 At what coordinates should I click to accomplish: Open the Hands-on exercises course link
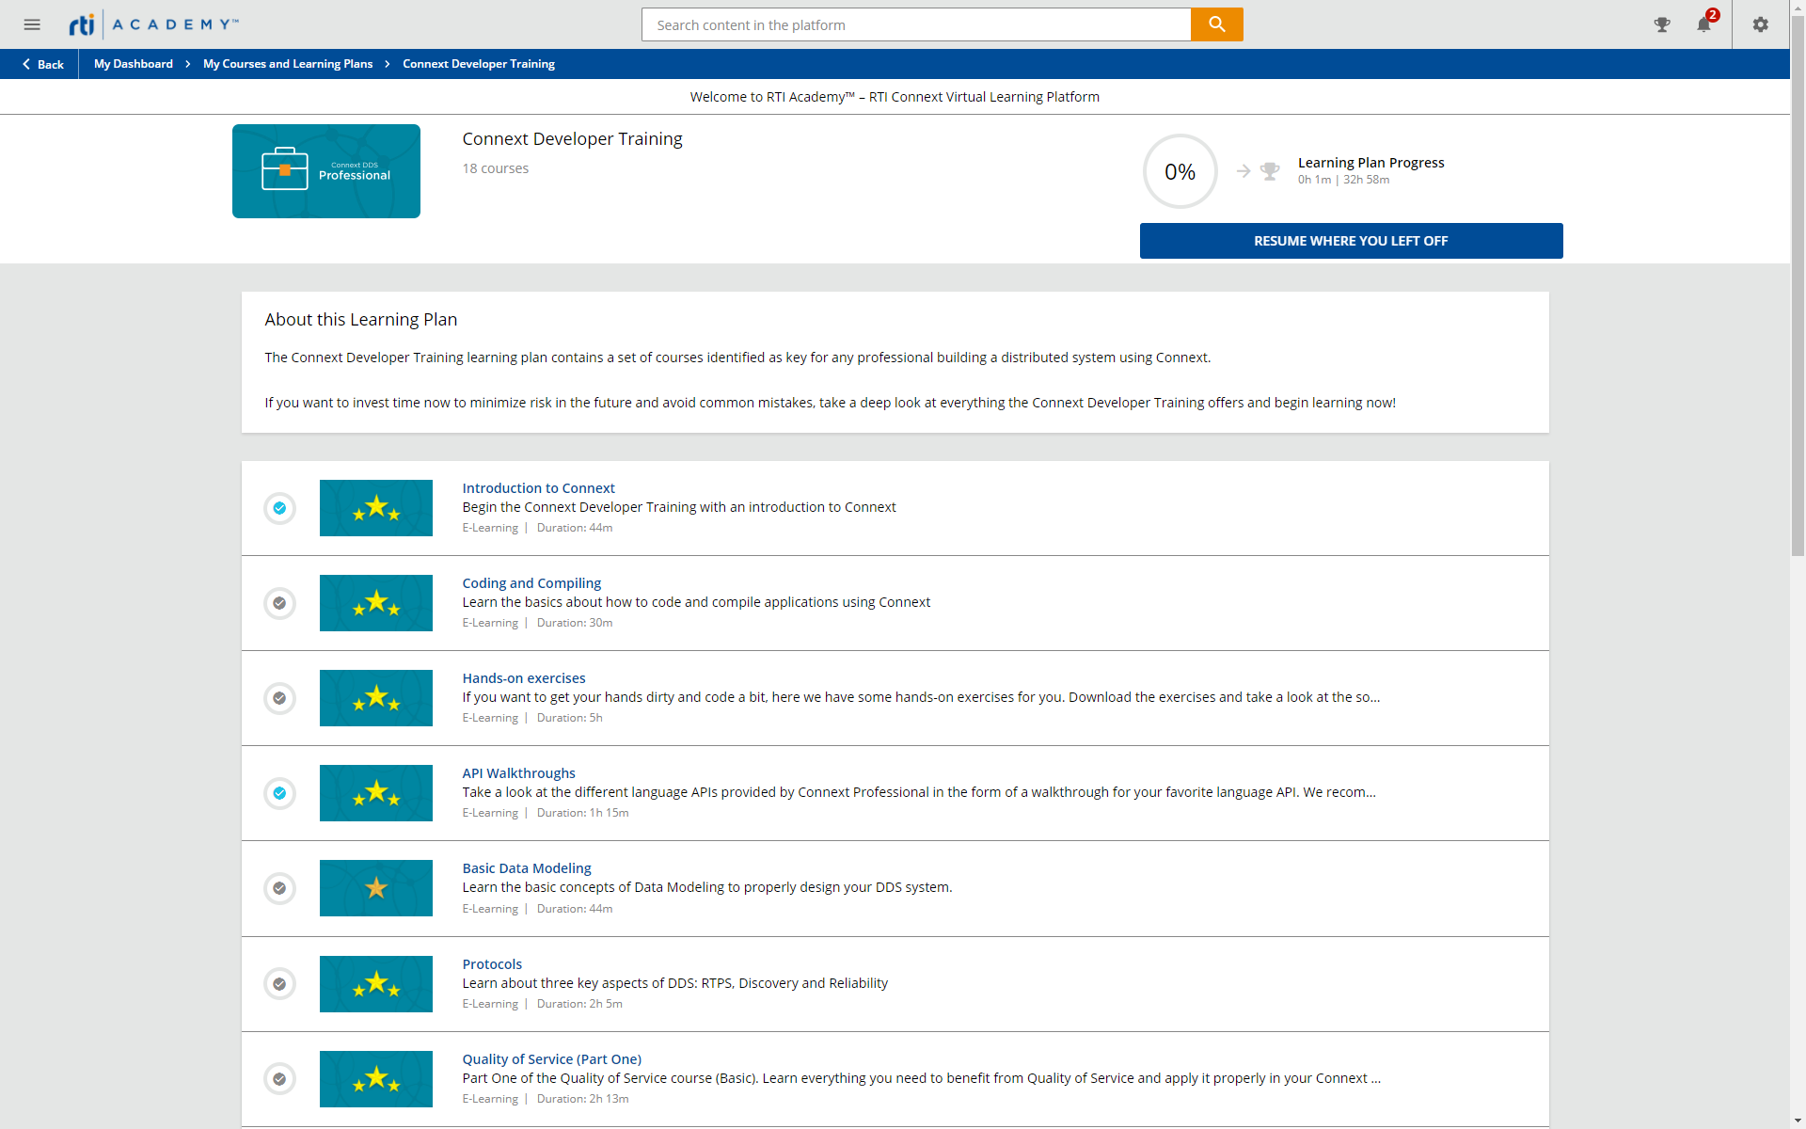click(524, 678)
